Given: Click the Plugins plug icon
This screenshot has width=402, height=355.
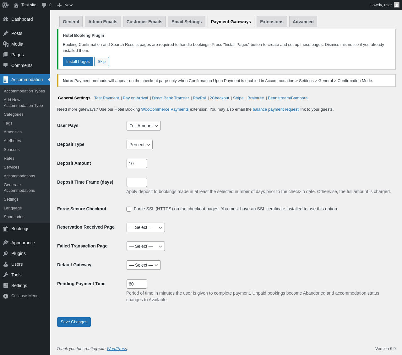Looking at the screenshot, I should coord(6,253).
